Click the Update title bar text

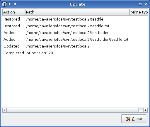(78, 4)
